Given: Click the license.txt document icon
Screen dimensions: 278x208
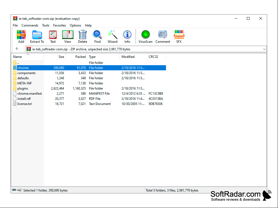Looking at the screenshot, I should [15, 104].
